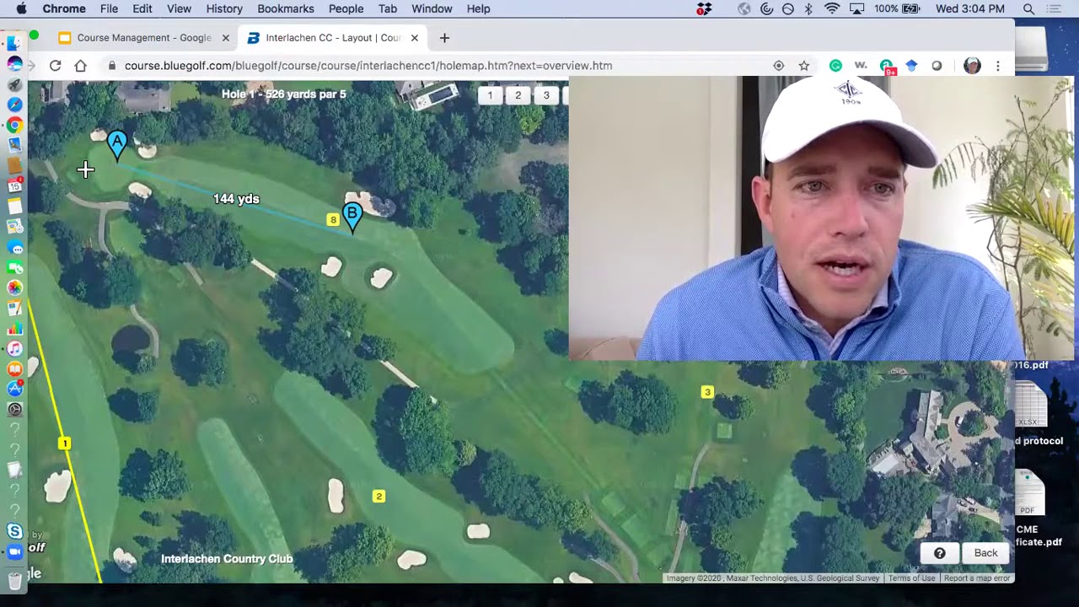Open the Bluetooth status menu
The image size is (1079, 607).
pyautogui.click(x=808, y=8)
